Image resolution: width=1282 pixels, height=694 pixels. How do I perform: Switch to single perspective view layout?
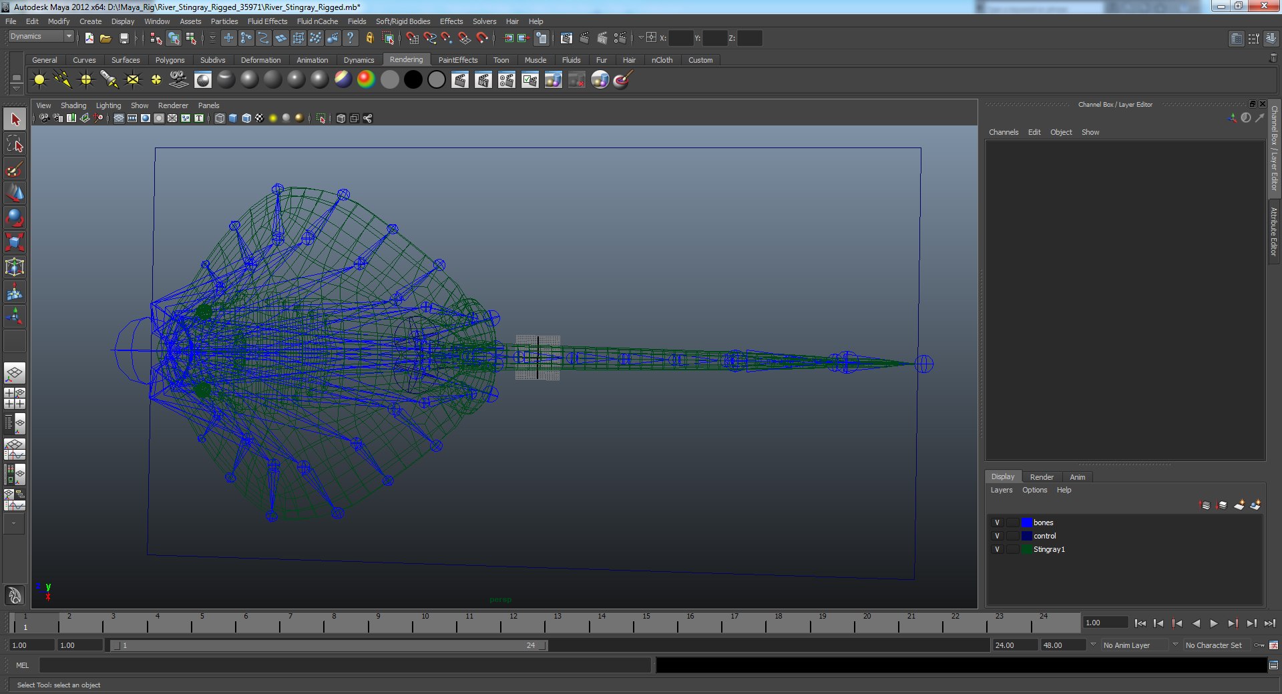(15, 374)
